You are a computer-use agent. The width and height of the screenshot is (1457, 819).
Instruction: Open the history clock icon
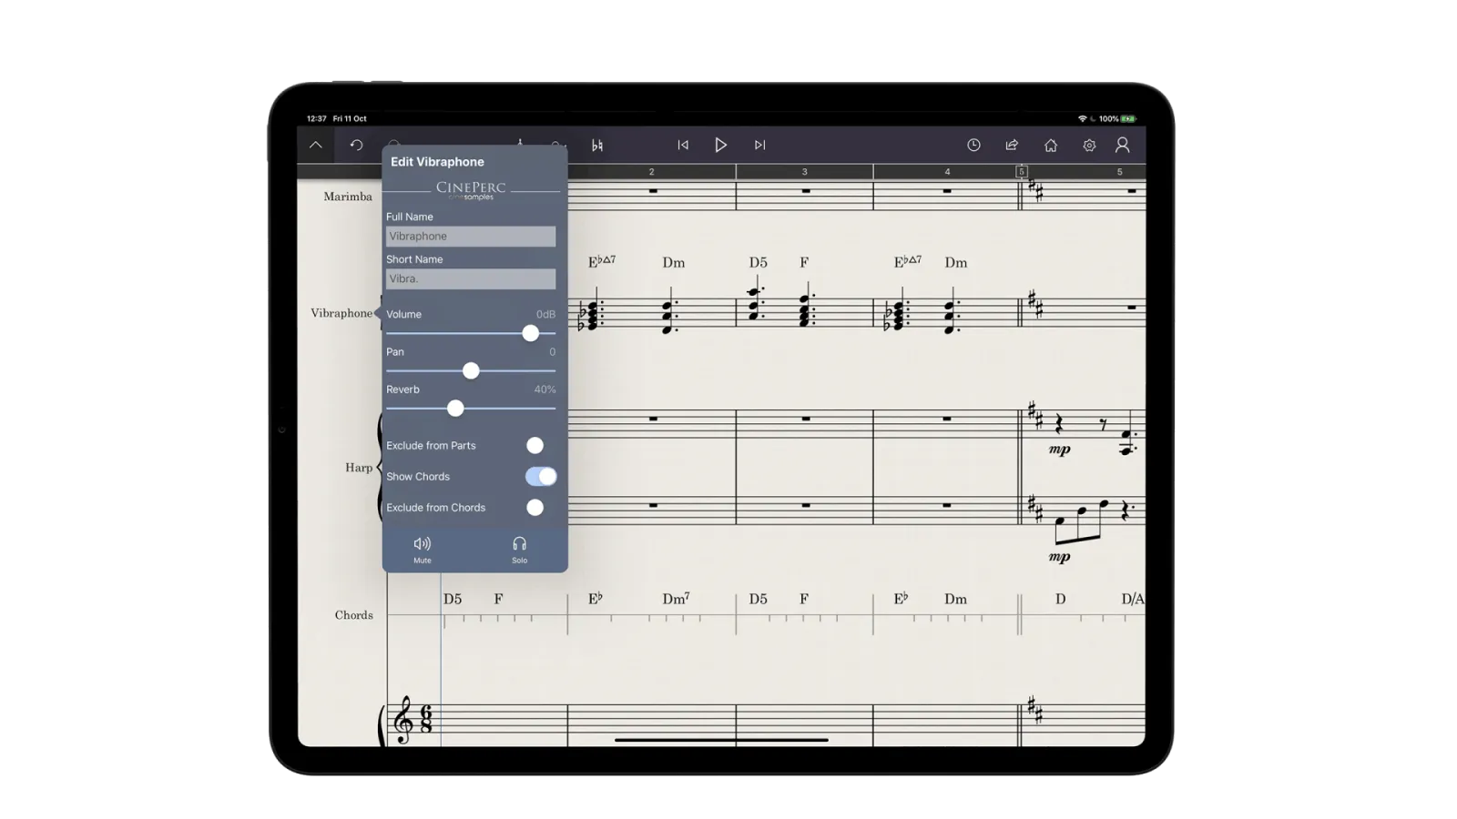[x=973, y=145]
